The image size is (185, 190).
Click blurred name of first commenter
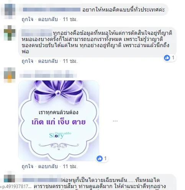pos(52,10)
